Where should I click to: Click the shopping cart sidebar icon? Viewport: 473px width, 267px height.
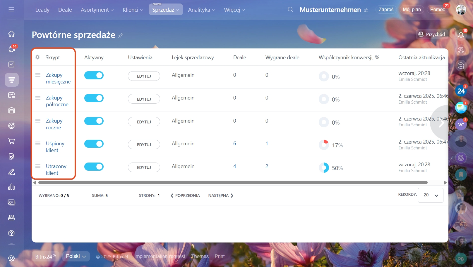11,141
